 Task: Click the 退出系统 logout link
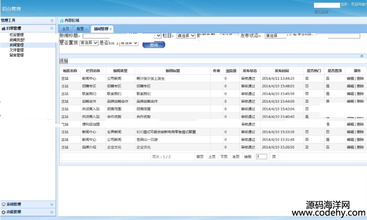click(x=321, y=12)
